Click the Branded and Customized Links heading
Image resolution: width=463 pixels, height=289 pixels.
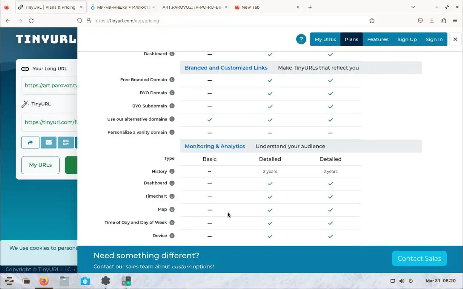click(226, 68)
